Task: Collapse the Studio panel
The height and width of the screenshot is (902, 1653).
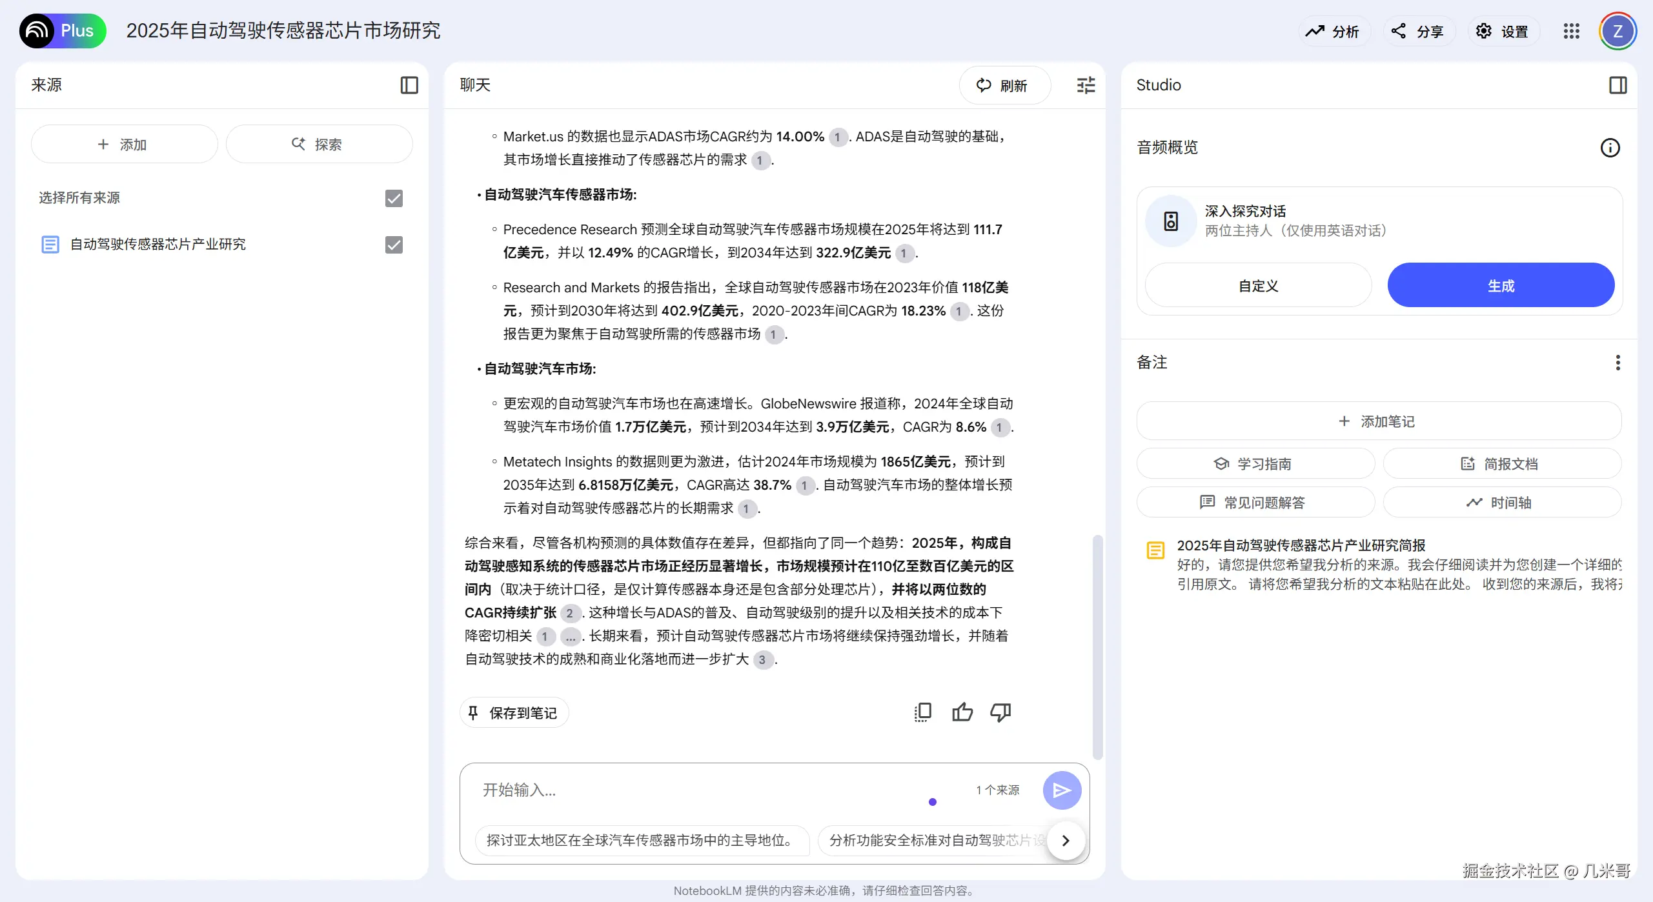Action: tap(1618, 85)
